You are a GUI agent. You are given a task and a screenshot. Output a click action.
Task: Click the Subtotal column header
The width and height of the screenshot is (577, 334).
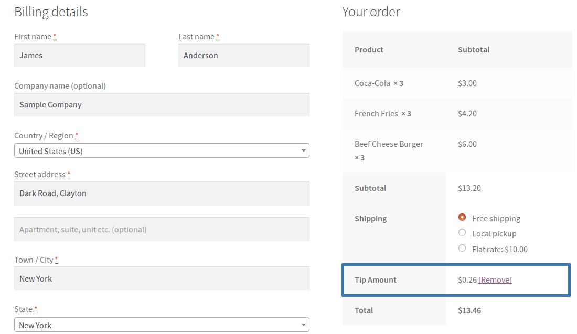473,49
